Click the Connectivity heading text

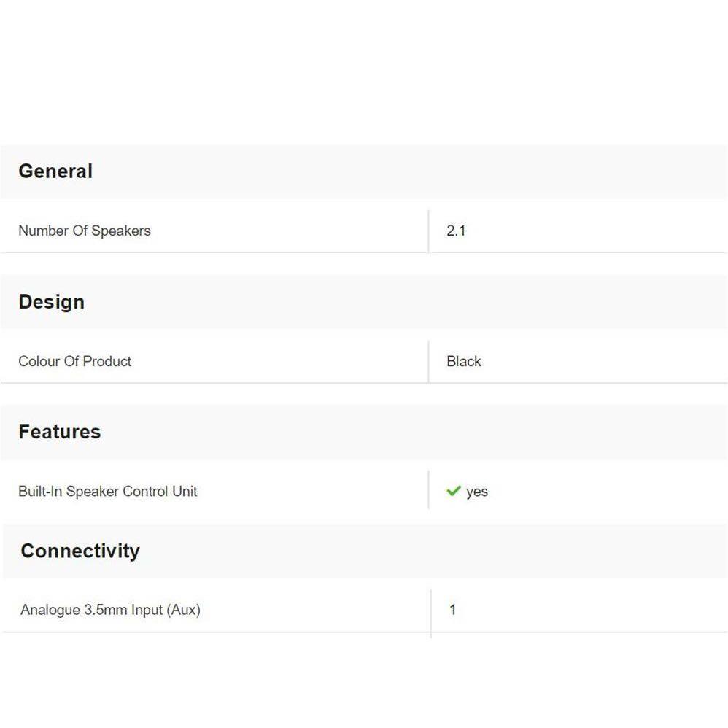(80, 551)
